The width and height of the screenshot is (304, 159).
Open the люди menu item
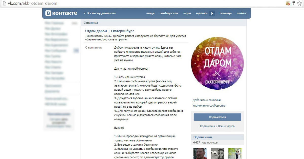pyautogui.click(x=150, y=13)
